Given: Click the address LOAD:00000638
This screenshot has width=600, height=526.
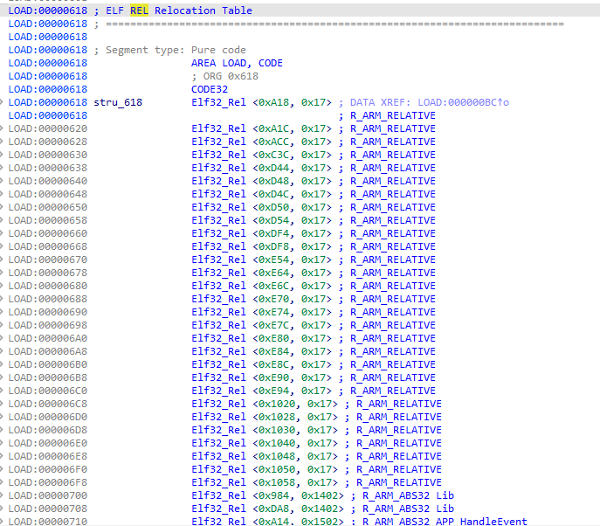Looking at the screenshot, I should [x=48, y=168].
